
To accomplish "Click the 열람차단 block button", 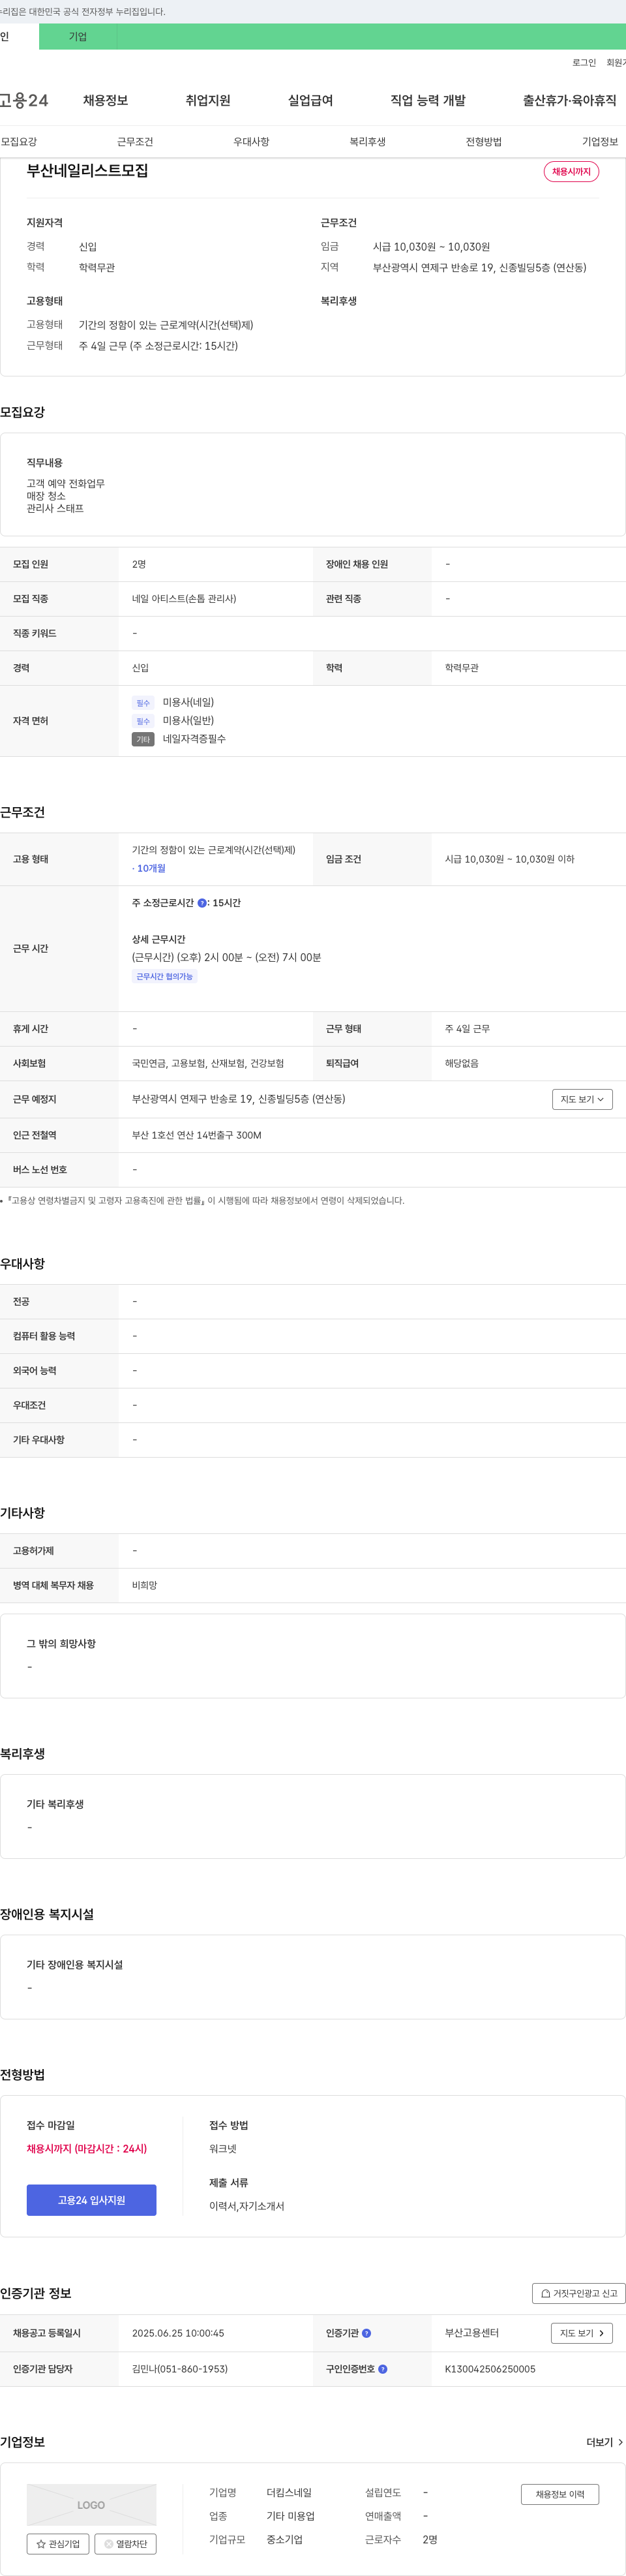I will (x=125, y=2543).
